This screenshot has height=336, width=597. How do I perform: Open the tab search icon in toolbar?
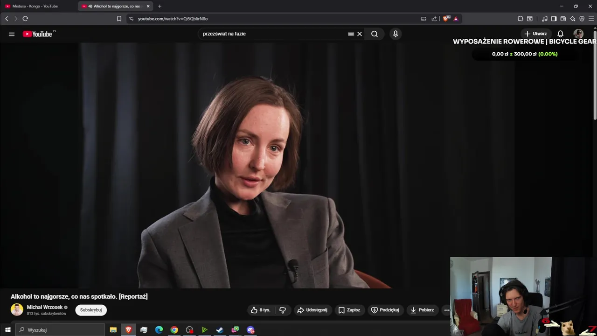point(529,19)
